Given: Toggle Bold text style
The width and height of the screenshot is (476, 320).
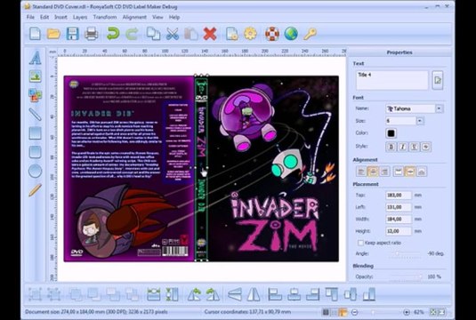Looking at the screenshot, I should click(391, 147).
